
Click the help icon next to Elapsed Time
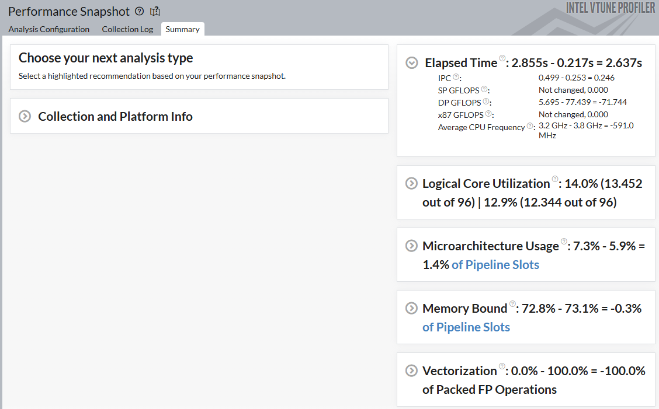(x=502, y=59)
